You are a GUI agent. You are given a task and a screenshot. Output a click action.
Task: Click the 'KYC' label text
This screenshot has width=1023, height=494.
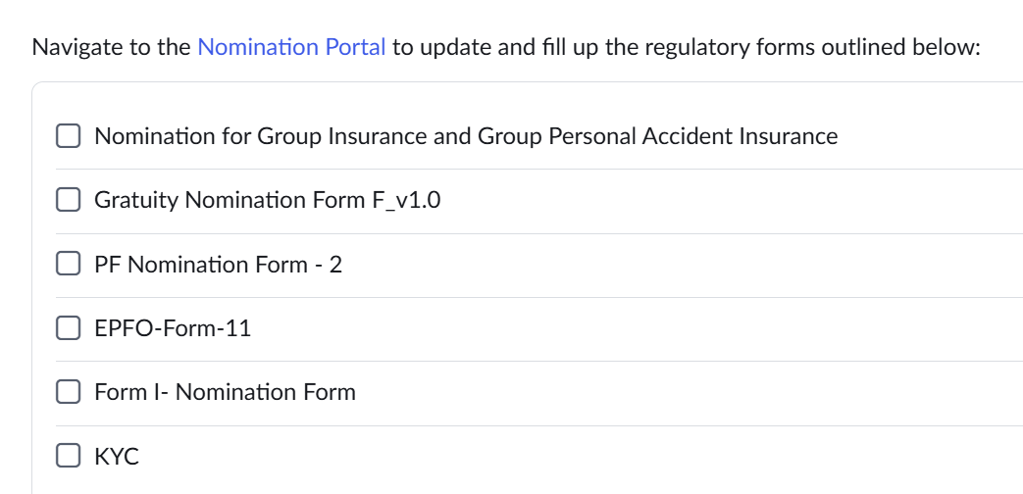(x=117, y=457)
